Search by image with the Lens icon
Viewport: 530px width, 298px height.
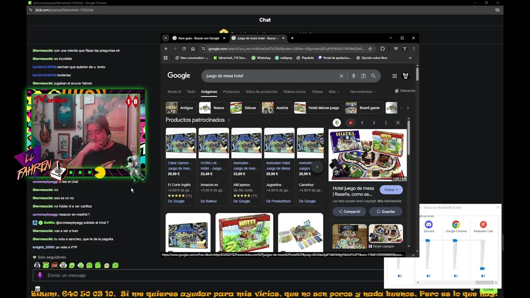coord(364,76)
